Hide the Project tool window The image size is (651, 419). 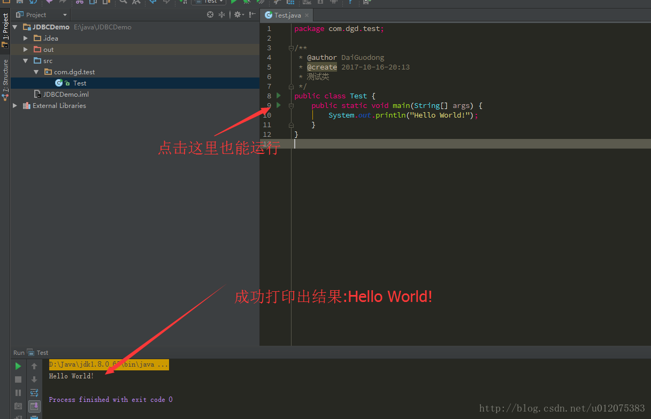point(252,15)
